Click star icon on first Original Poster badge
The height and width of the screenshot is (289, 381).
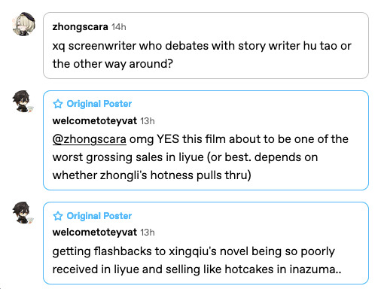pyautogui.click(x=58, y=104)
